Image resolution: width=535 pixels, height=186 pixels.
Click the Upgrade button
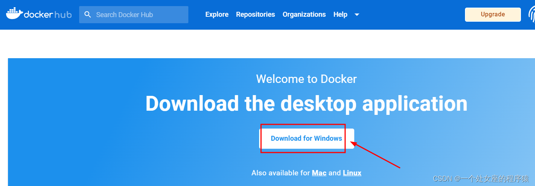click(x=493, y=14)
